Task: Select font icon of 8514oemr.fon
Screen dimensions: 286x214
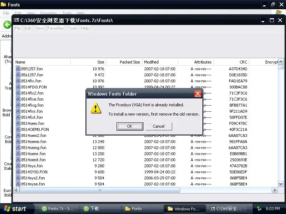Action: (x=18, y=153)
